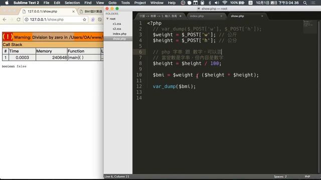Click line number 10 in gutter
Viewport: 321px width, 180px height.
[139, 75]
